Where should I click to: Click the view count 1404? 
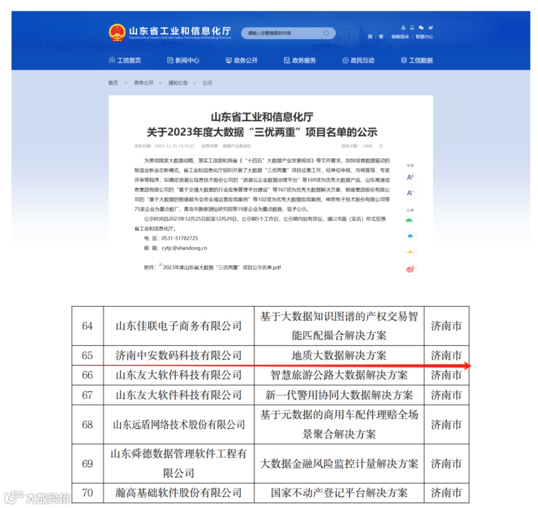click(x=368, y=146)
